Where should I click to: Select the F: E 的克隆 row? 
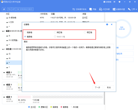pos(14,40)
